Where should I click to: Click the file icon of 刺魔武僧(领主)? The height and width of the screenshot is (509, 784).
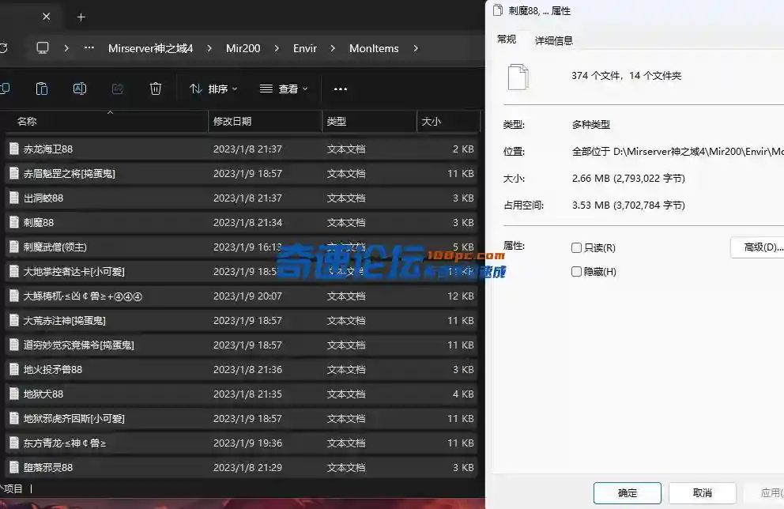click(x=14, y=247)
